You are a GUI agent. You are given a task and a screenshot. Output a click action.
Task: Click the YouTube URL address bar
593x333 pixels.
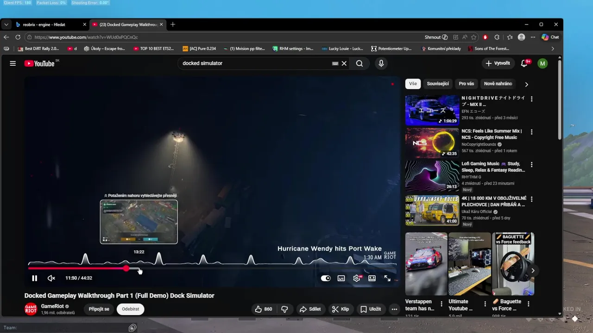[x=222, y=37]
